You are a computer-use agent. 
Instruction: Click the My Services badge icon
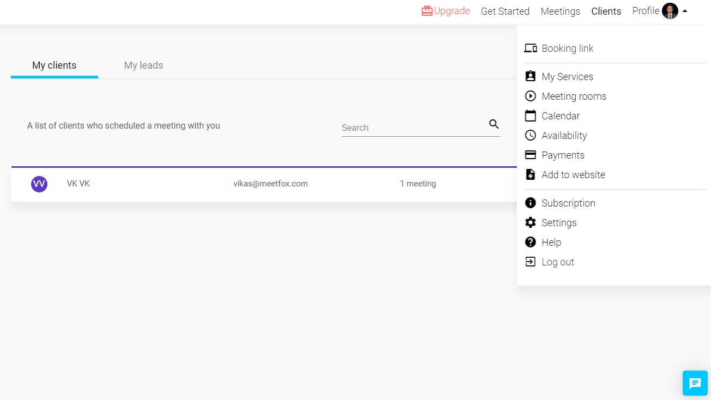click(x=530, y=77)
